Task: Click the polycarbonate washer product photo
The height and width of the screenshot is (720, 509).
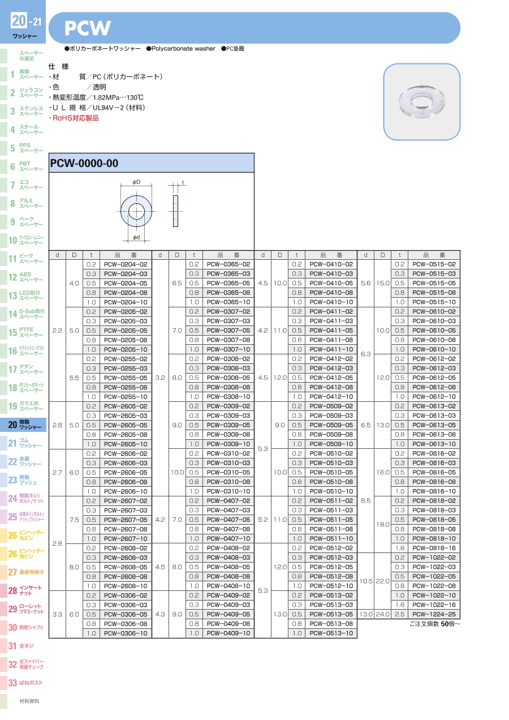Action: pos(421,102)
